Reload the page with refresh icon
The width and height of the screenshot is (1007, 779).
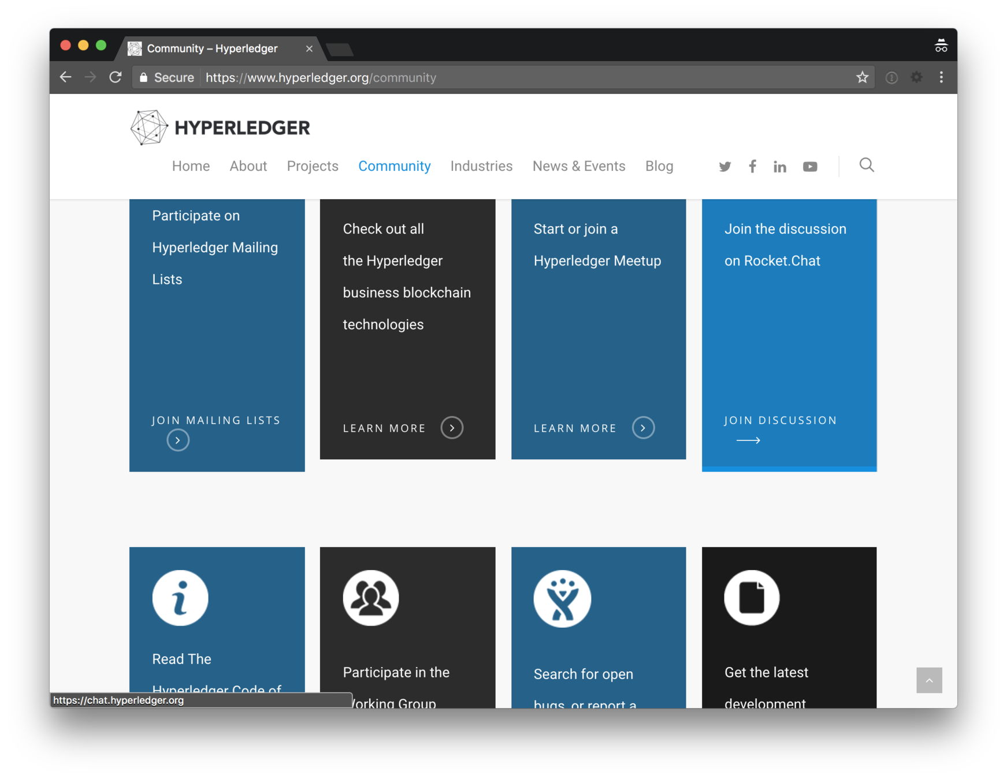[x=116, y=77]
